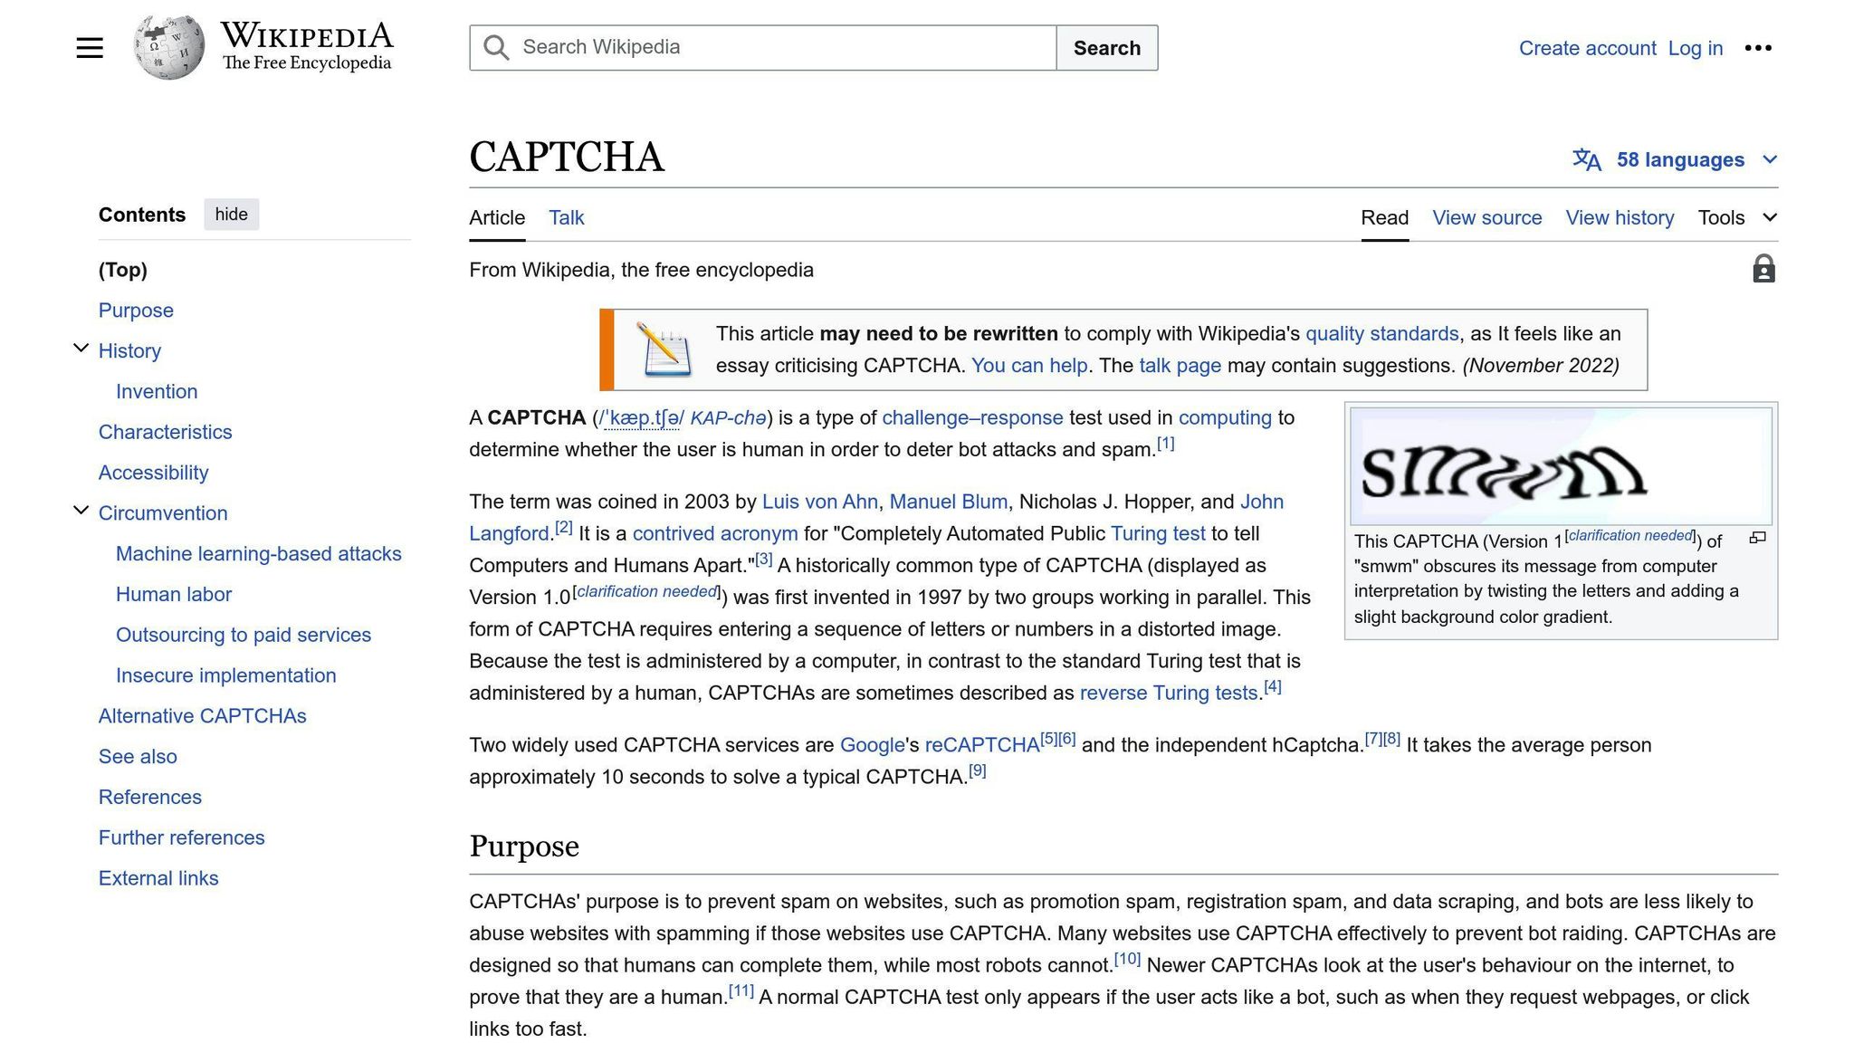
Task: Open the computing link
Action: click(1225, 418)
